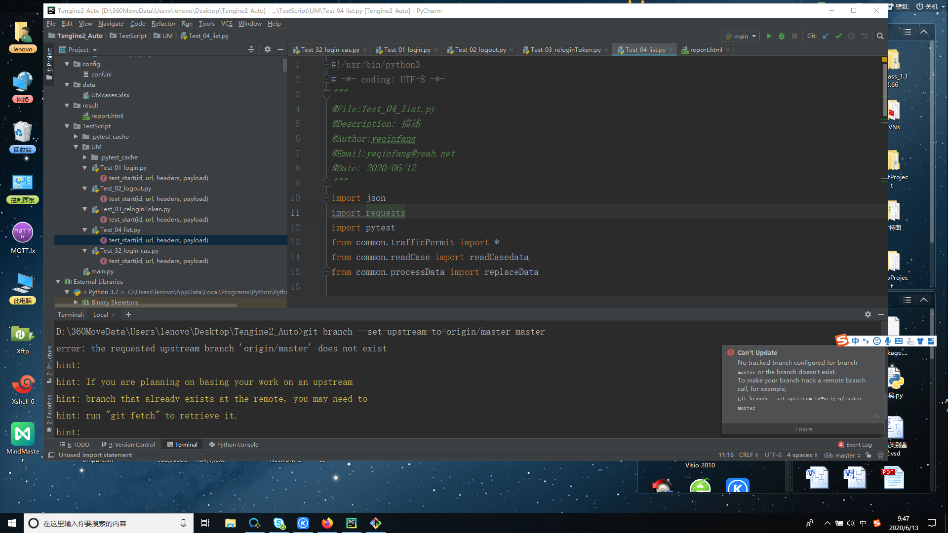Collapse the TestScript folder
948x533 pixels.
67,126
